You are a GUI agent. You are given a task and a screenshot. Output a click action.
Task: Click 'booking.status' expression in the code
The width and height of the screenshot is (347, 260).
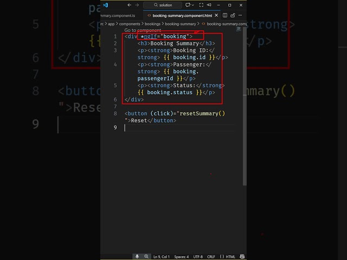[170, 93]
